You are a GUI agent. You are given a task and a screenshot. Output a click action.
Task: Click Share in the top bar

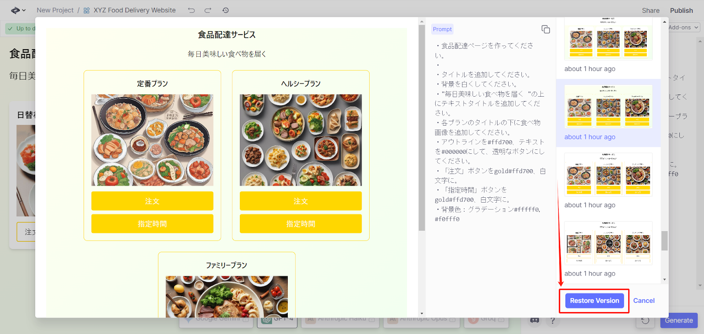(x=650, y=11)
